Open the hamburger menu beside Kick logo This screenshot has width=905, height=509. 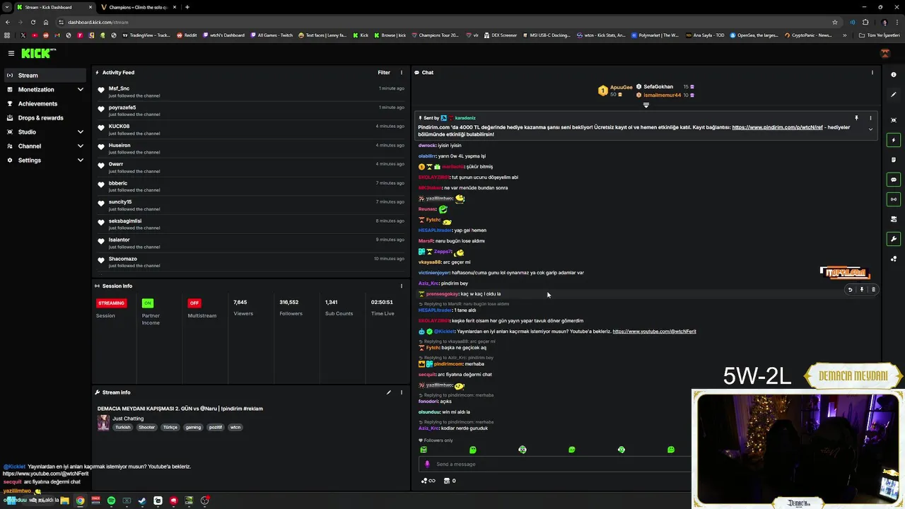(x=11, y=53)
